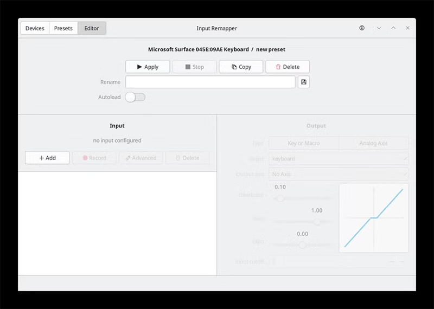Screen dimensions: 434x309
Task: Open the No Axis output dropdown
Action: click(x=339, y=174)
